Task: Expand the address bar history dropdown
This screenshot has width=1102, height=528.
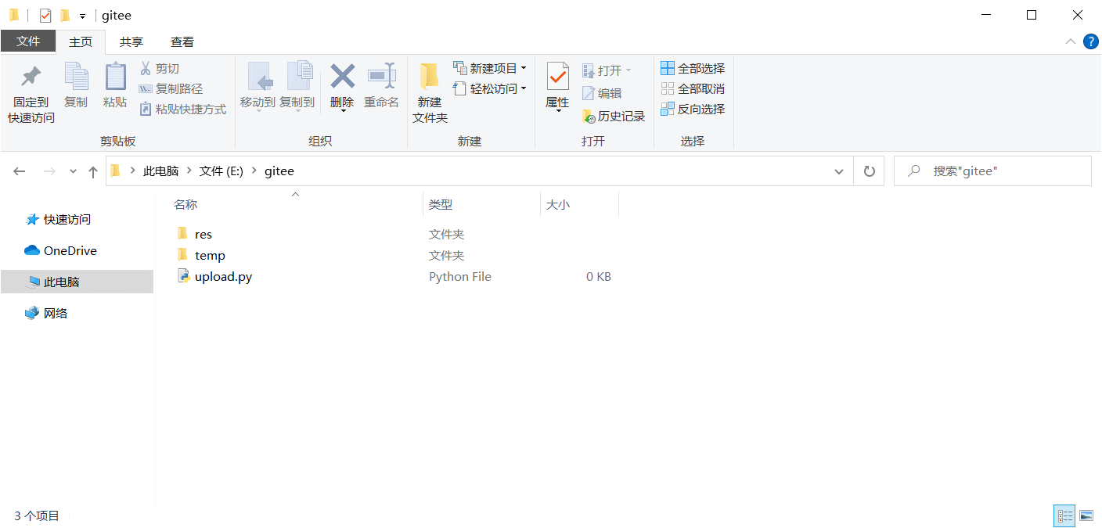Action: tap(839, 171)
